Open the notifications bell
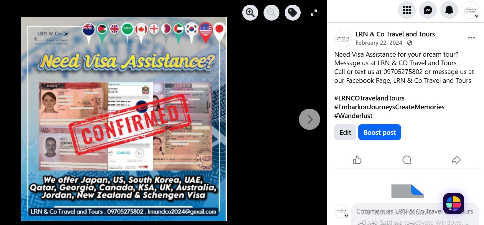This screenshot has height=225, width=484. 449,10
